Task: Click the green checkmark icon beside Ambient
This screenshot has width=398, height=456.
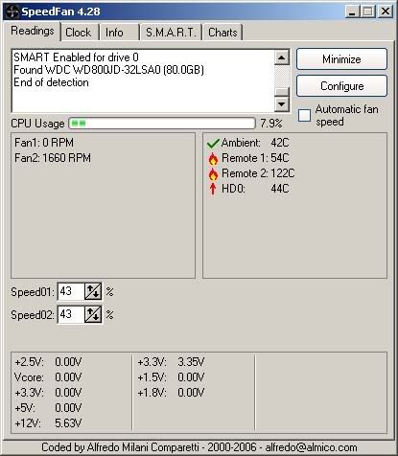Action: [213, 144]
